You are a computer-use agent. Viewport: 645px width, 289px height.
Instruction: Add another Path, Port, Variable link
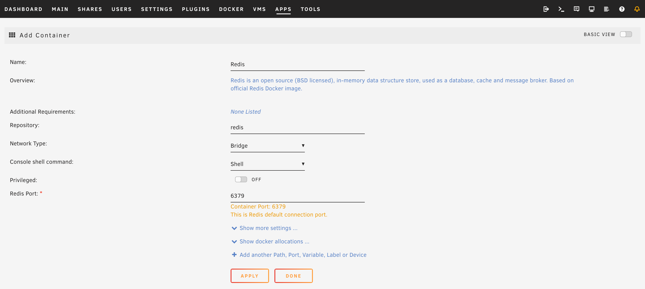click(x=303, y=255)
